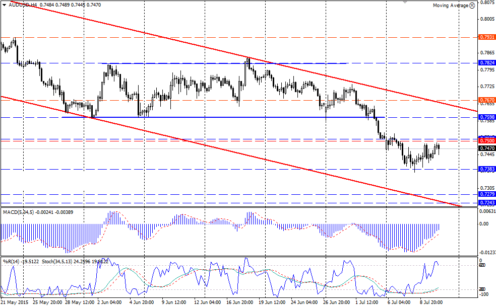Select the 0.7824 blue price tag
This screenshot has height=306, width=496.
(x=486, y=63)
